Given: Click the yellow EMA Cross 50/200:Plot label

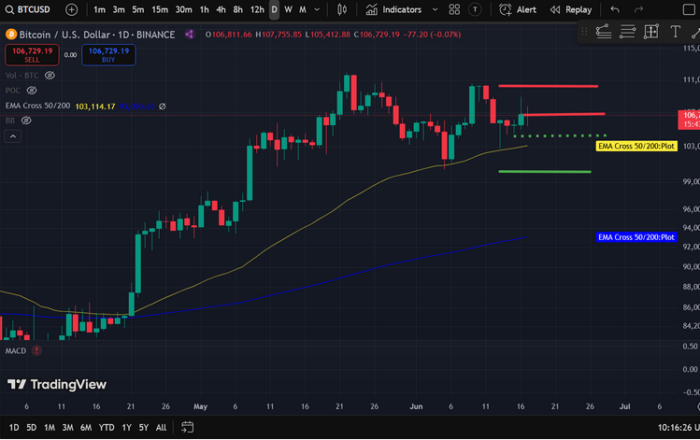Looking at the screenshot, I should (x=636, y=147).
